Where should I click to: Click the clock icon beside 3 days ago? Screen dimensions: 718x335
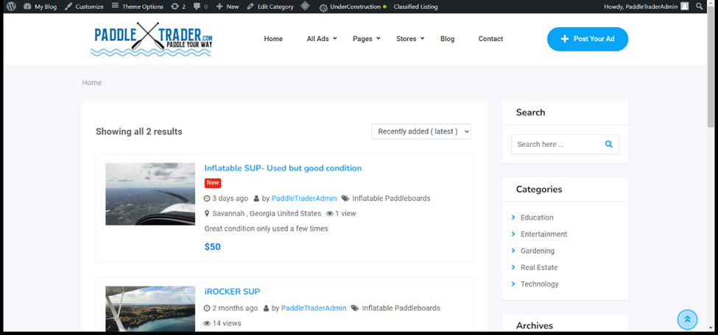207,199
